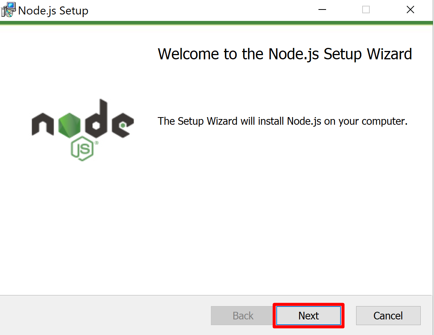
Task: Click the Welcome to Node.js Setup Wizard heading
Action: point(285,54)
